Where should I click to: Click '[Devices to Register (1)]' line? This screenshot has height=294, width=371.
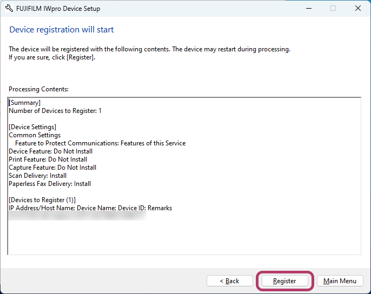point(42,200)
